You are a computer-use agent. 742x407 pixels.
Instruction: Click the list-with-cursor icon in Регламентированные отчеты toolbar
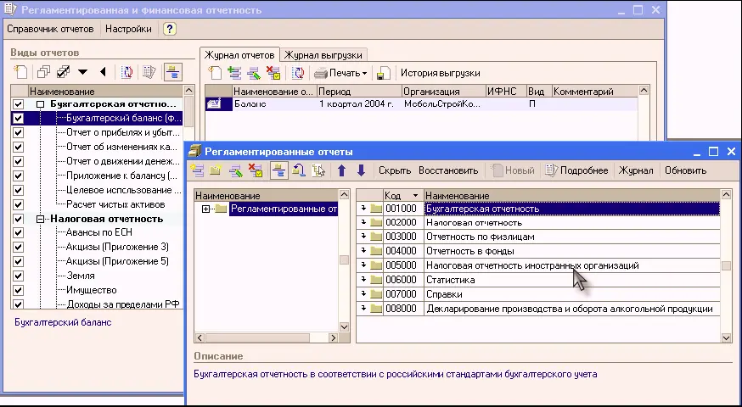pyautogui.click(x=318, y=170)
